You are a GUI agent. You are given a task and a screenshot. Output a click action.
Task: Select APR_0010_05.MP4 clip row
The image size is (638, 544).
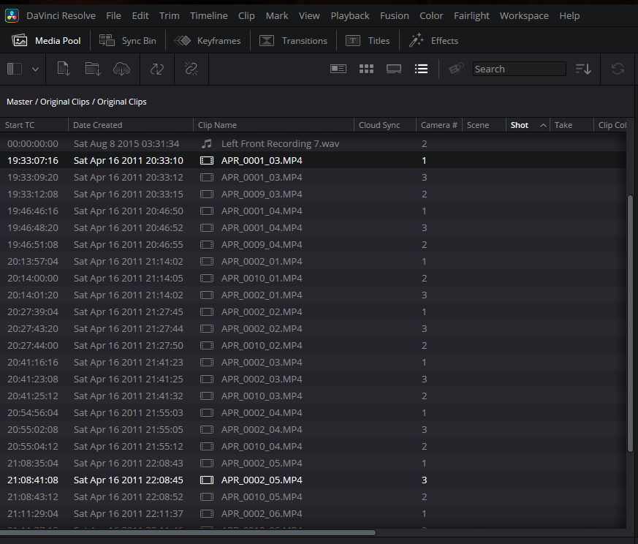tap(313, 496)
